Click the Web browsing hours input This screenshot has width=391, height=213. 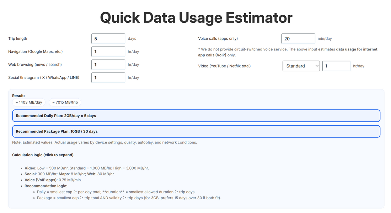108,64
